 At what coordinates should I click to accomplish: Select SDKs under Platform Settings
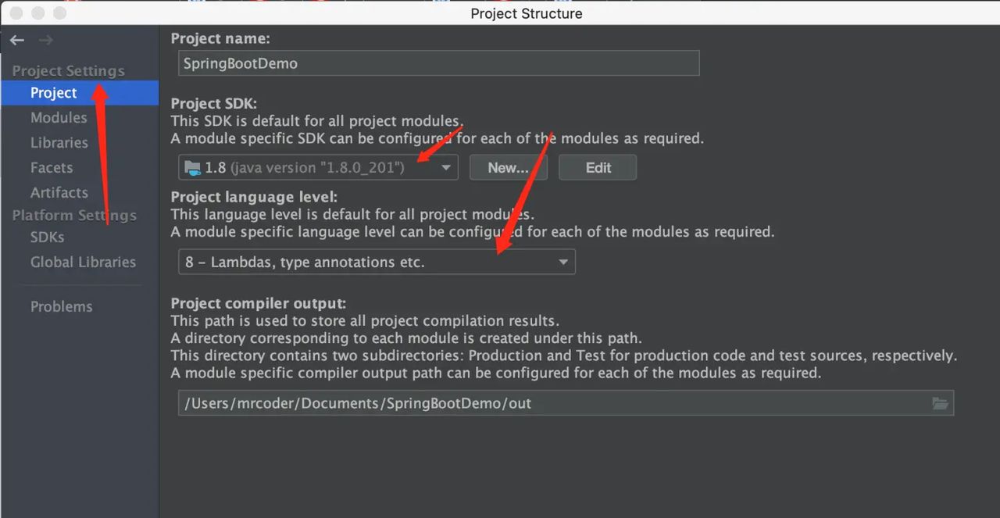tap(47, 238)
